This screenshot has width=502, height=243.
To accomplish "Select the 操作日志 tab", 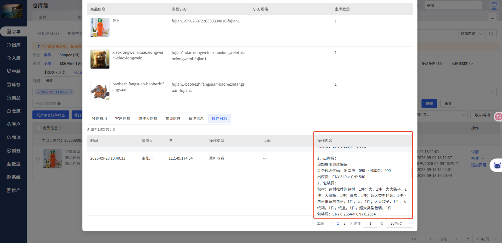I will [x=219, y=119].
